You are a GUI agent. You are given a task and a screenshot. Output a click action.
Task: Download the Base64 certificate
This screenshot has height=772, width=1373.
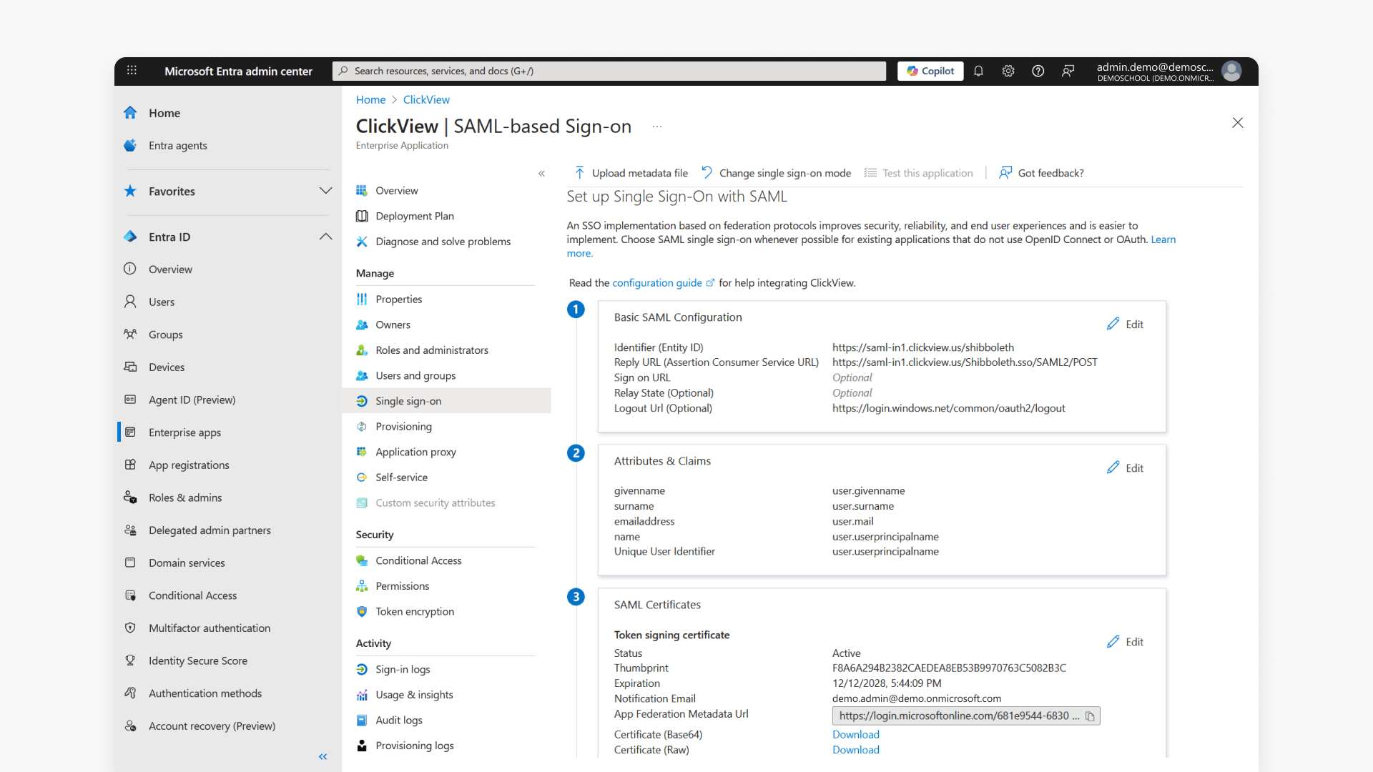pyautogui.click(x=855, y=734)
